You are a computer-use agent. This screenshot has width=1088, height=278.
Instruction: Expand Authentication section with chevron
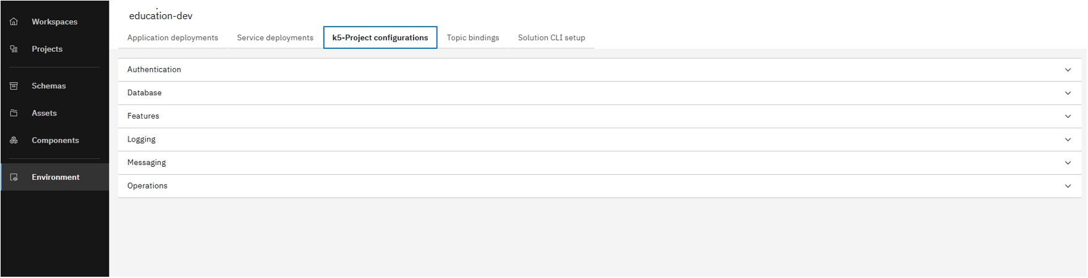tap(1068, 70)
